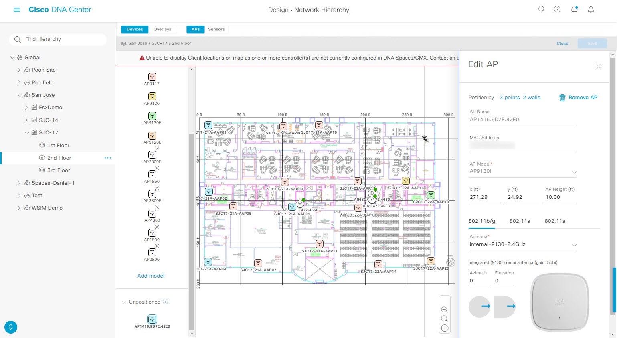Screen dimensions: 617x338
Task: Toggle the APs device type
Action: [196, 29]
